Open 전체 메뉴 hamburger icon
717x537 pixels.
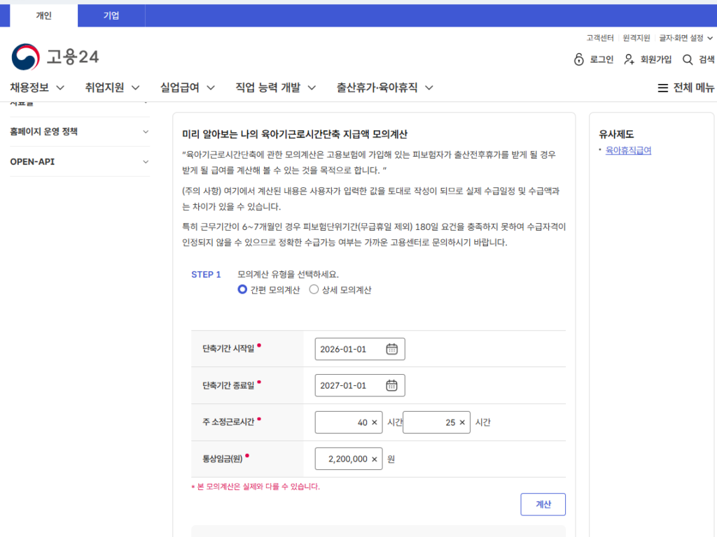(x=662, y=88)
